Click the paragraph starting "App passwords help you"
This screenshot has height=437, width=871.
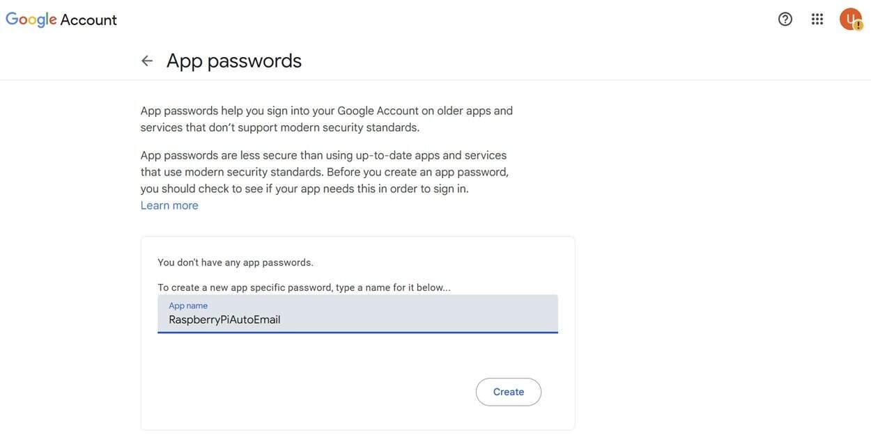click(x=326, y=119)
